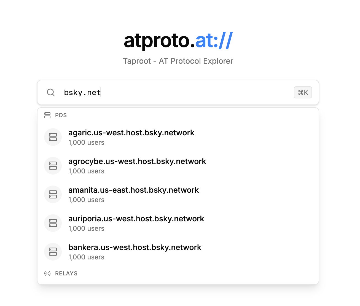Focus the search field containing bsky.net
Viewport: 360px width, 306px height.
[x=176, y=92]
